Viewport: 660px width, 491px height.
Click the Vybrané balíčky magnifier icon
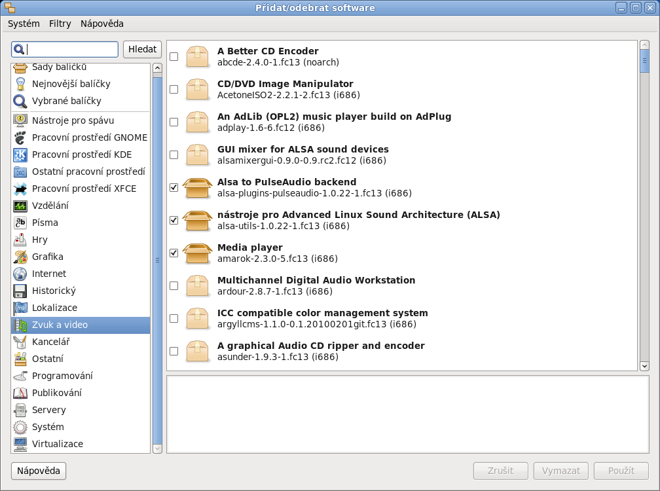coord(20,101)
